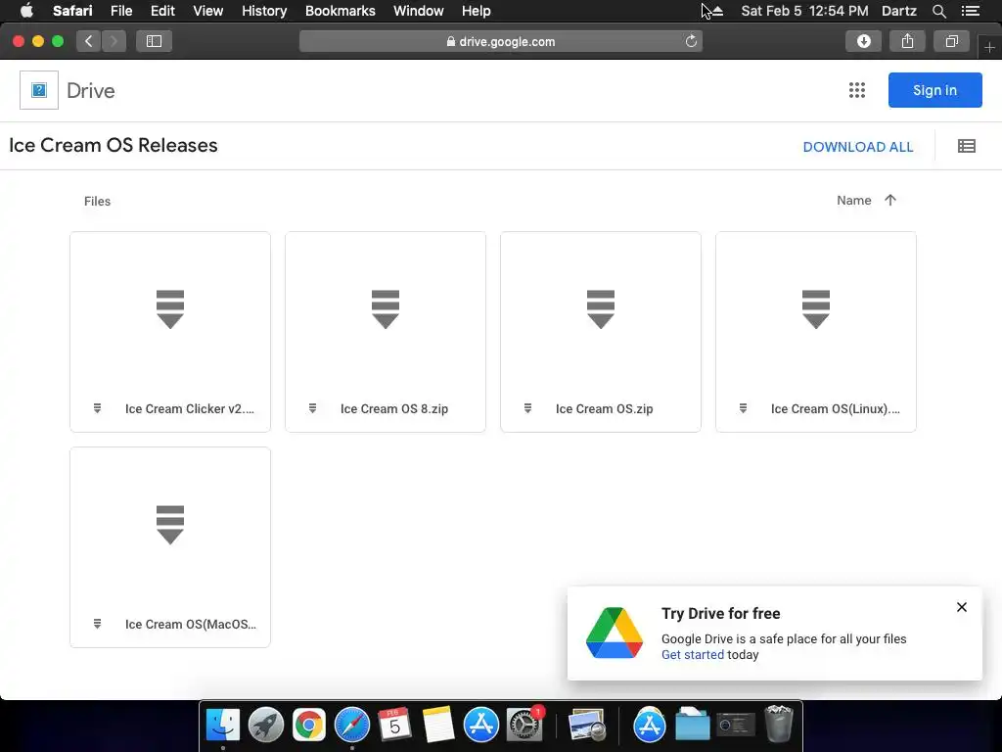Open the terminal-like window icon in the dock
Image resolution: width=1002 pixels, height=752 pixels.
(x=736, y=725)
